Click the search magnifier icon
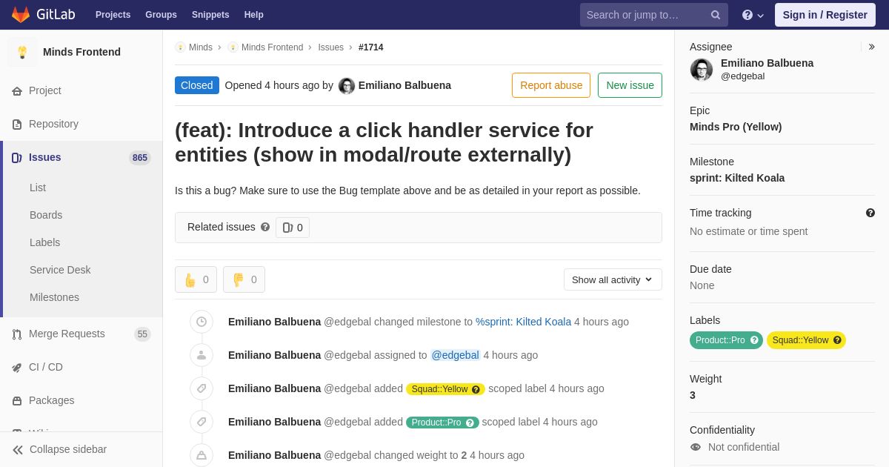The image size is (889, 467). pos(716,15)
